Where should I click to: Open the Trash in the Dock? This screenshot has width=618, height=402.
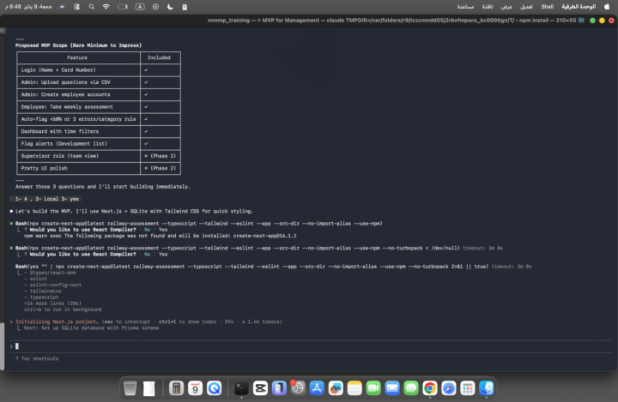(130, 388)
